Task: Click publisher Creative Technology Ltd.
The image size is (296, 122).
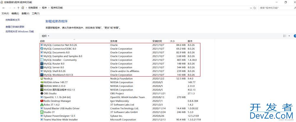Action: point(124,108)
